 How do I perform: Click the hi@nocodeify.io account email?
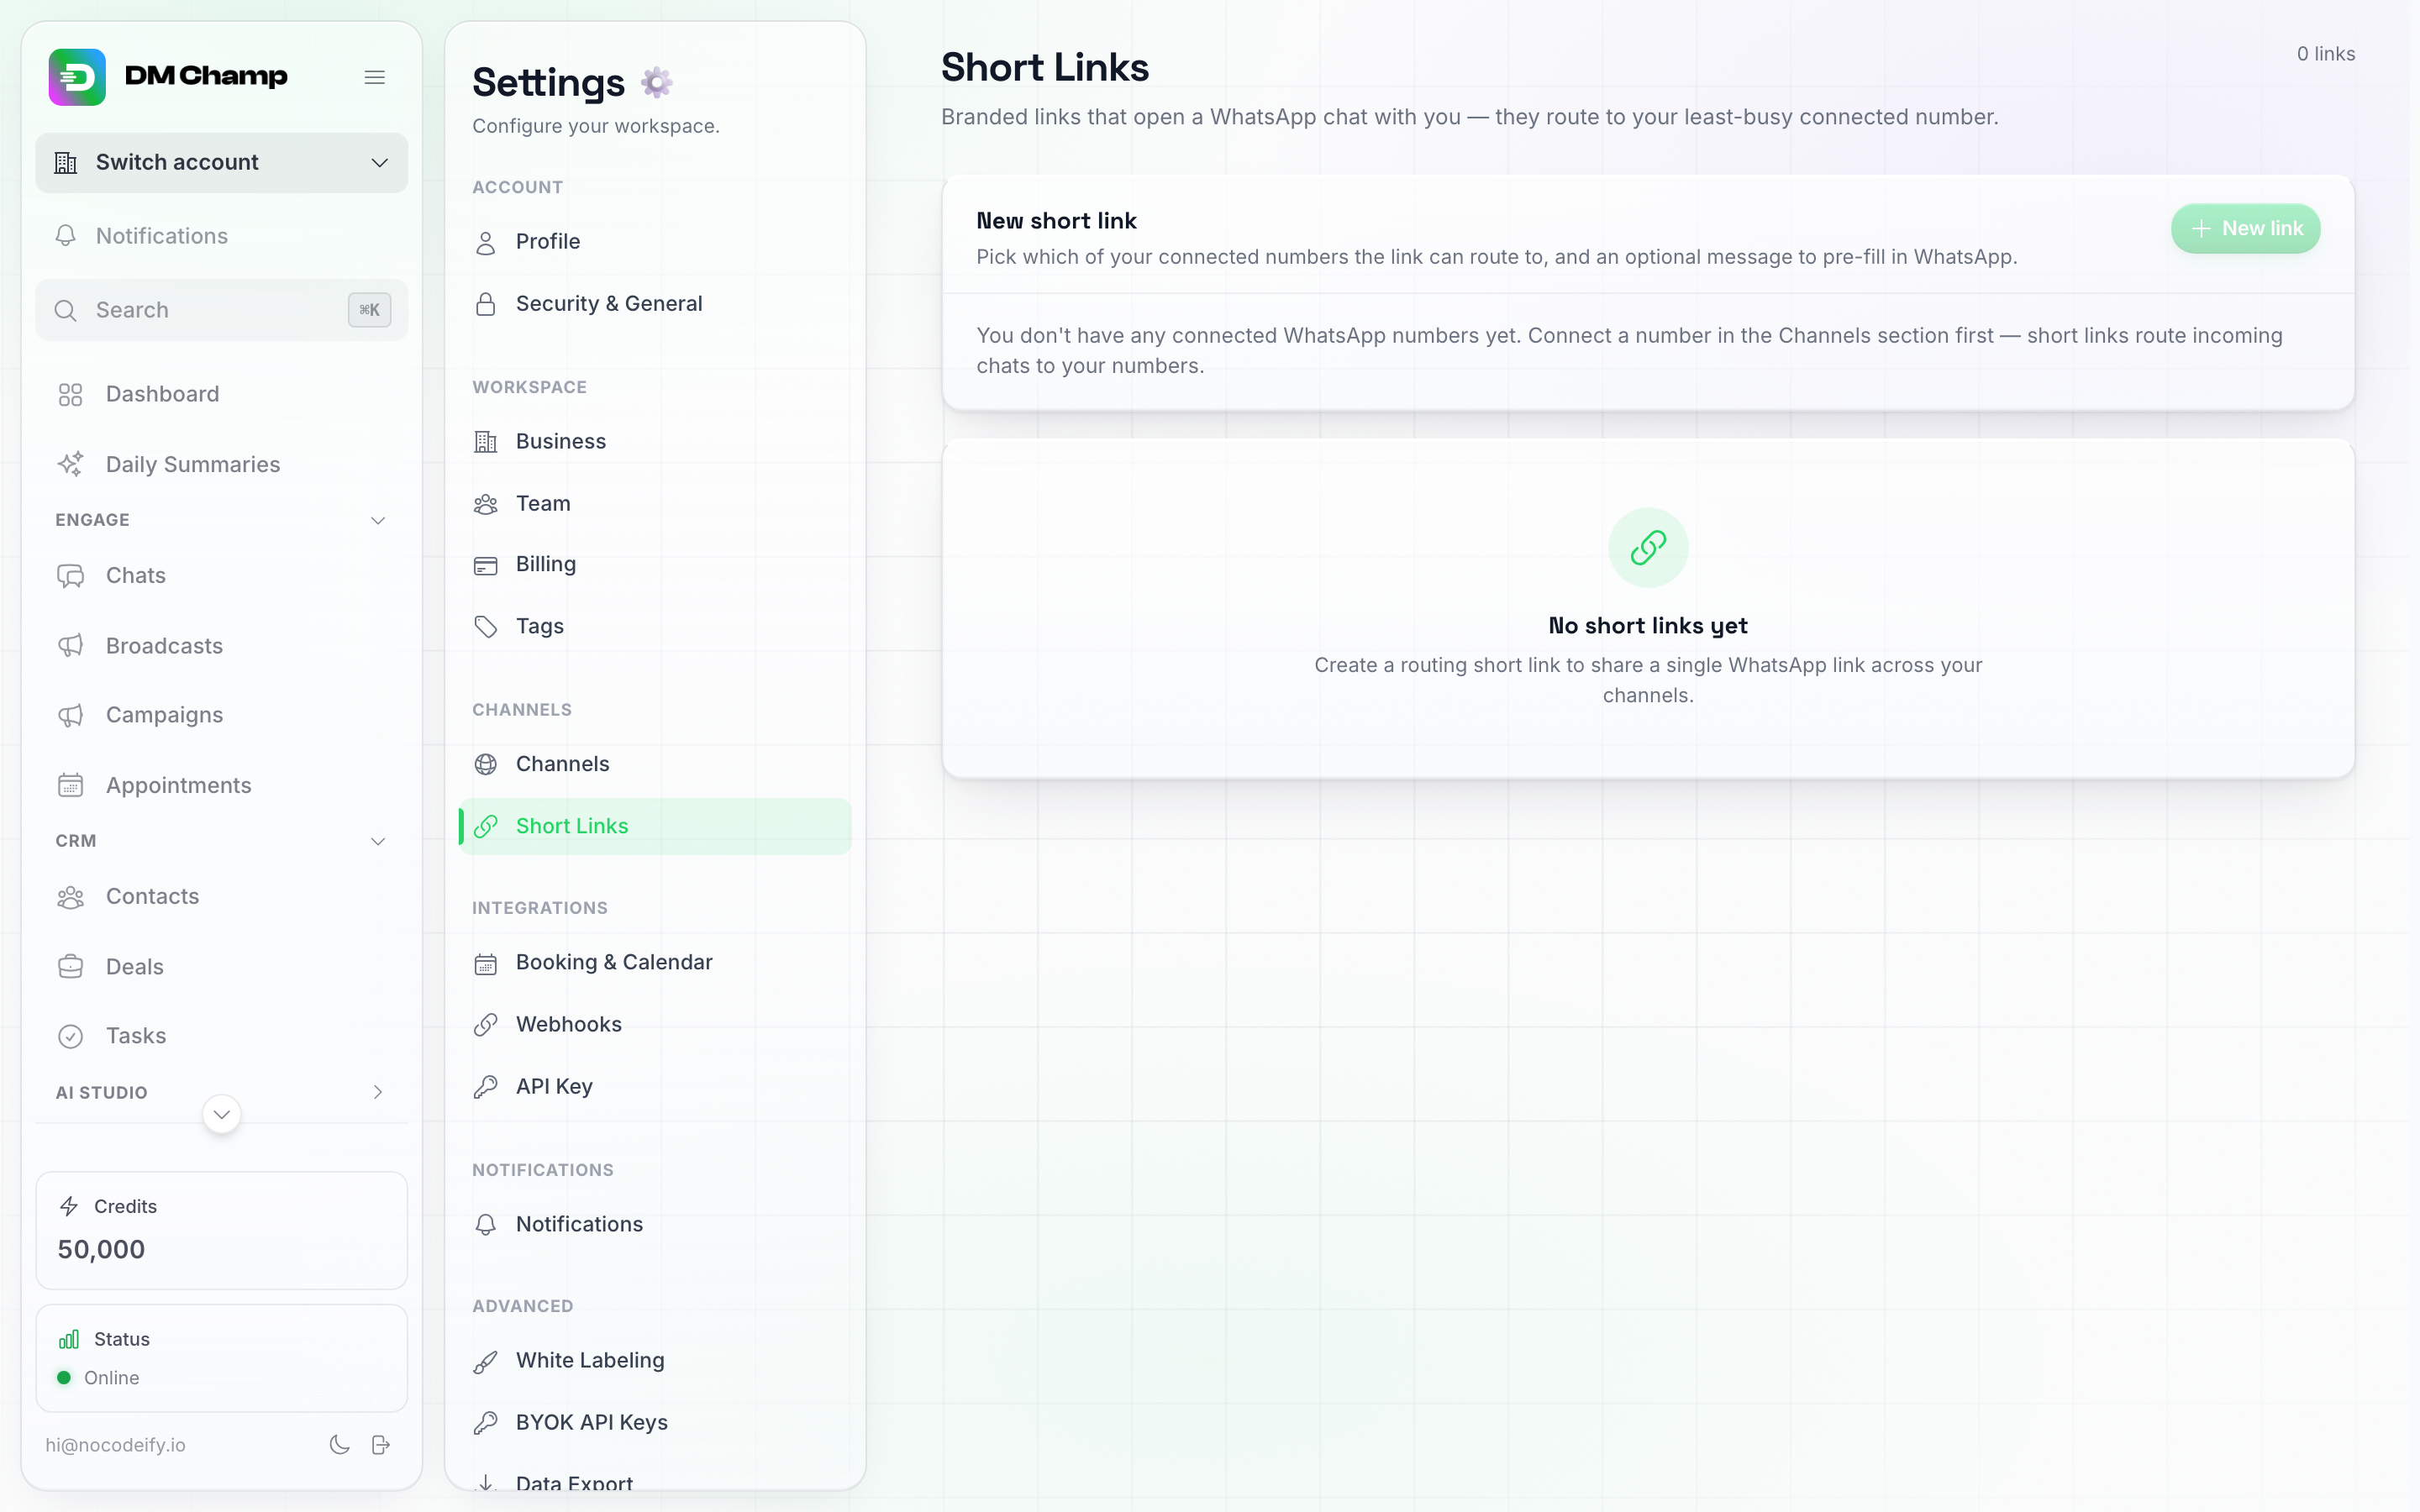[116, 1445]
